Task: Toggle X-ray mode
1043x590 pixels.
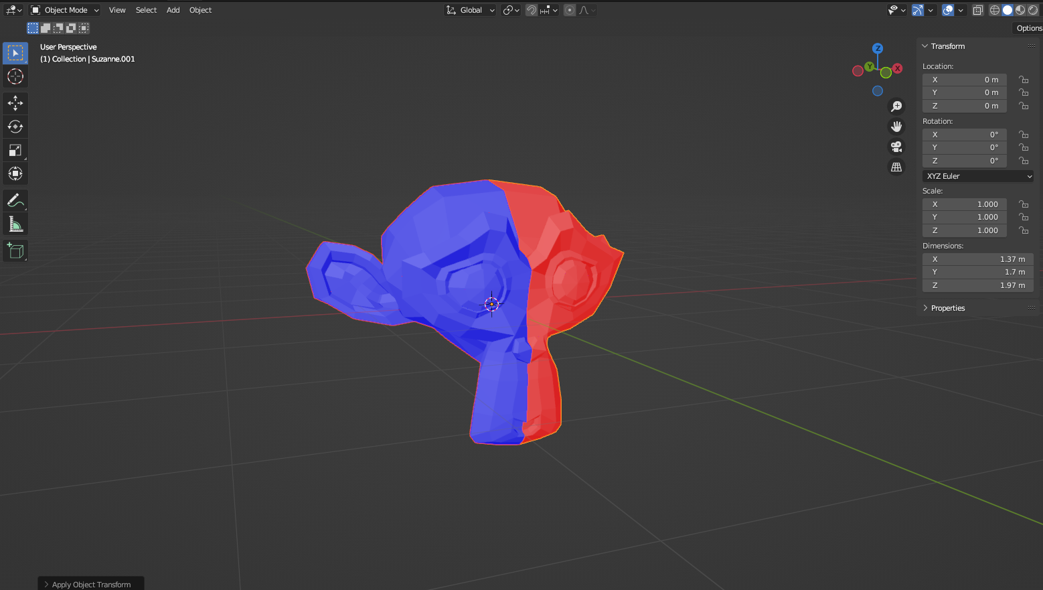Action: tap(978, 10)
